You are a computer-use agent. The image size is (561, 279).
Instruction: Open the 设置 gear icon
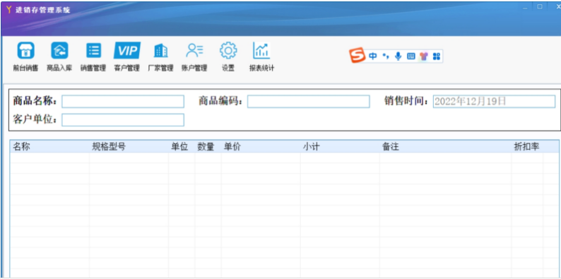228,51
